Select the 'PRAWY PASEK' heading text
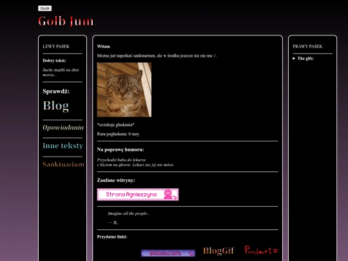 [x=307, y=46]
